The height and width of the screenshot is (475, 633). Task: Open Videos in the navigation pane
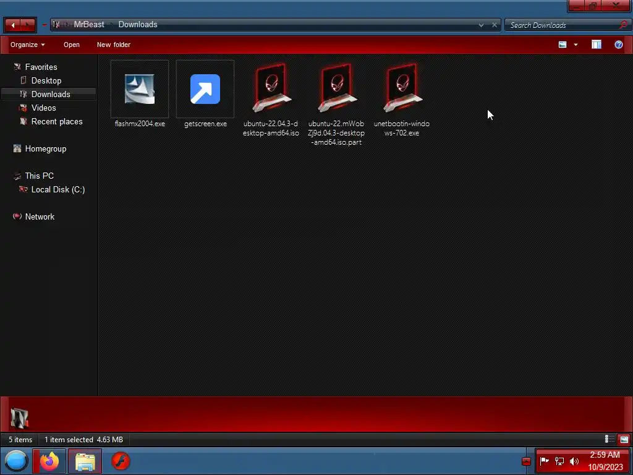pyautogui.click(x=44, y=108)
